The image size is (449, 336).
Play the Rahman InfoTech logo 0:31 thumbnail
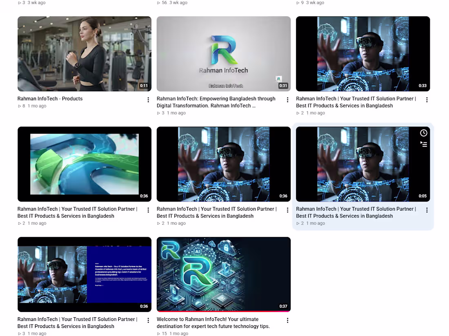(224, 54)
